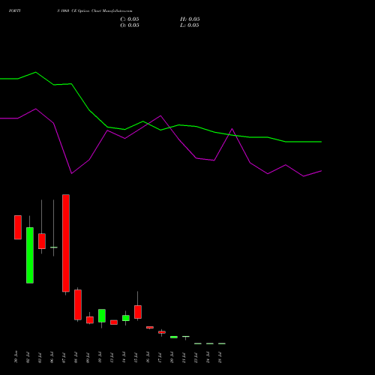Click the "FORTI" symbol text in the title
The width and height of the screenshot is (375, 375).
pos(15,10)
